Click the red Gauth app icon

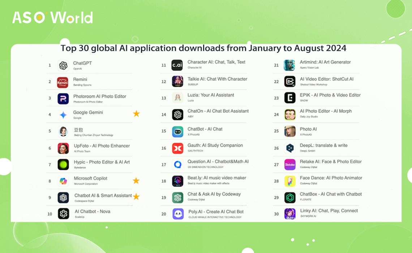click(177, 148)
